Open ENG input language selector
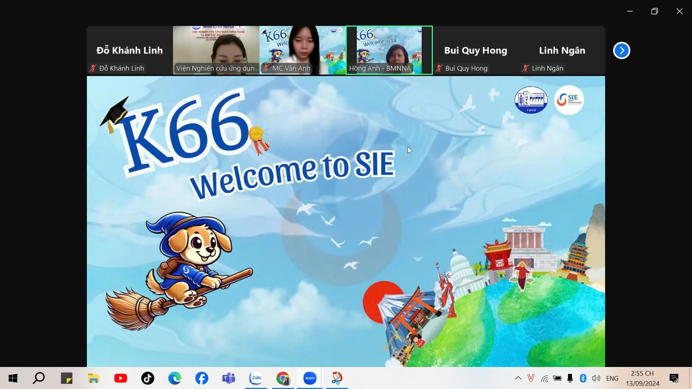Viewport: 692px width, 389px height. click(612, 378)
